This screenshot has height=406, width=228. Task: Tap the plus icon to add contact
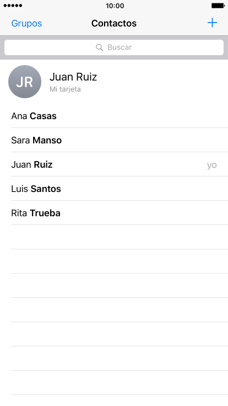[212, 23]
